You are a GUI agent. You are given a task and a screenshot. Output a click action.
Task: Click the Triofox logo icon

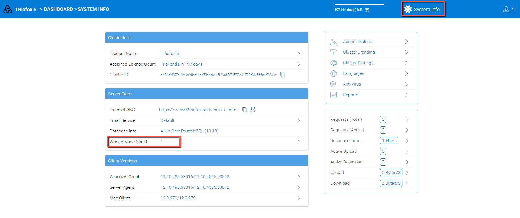(8, 9)
